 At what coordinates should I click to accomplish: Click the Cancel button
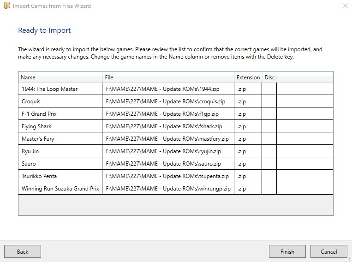[328, 251]
